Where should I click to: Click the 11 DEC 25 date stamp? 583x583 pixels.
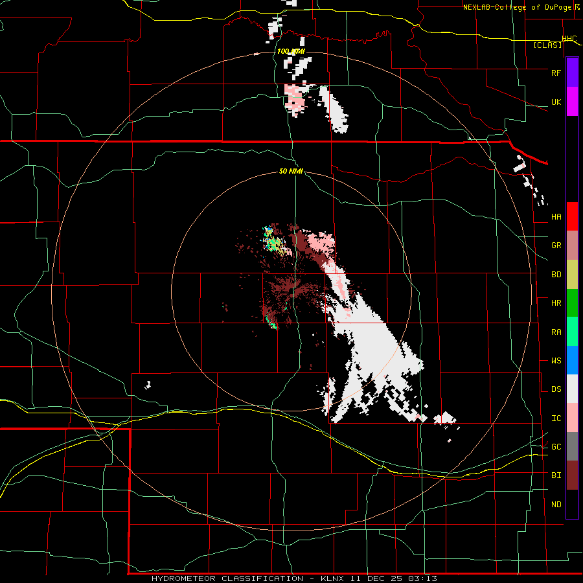(376, 578)
